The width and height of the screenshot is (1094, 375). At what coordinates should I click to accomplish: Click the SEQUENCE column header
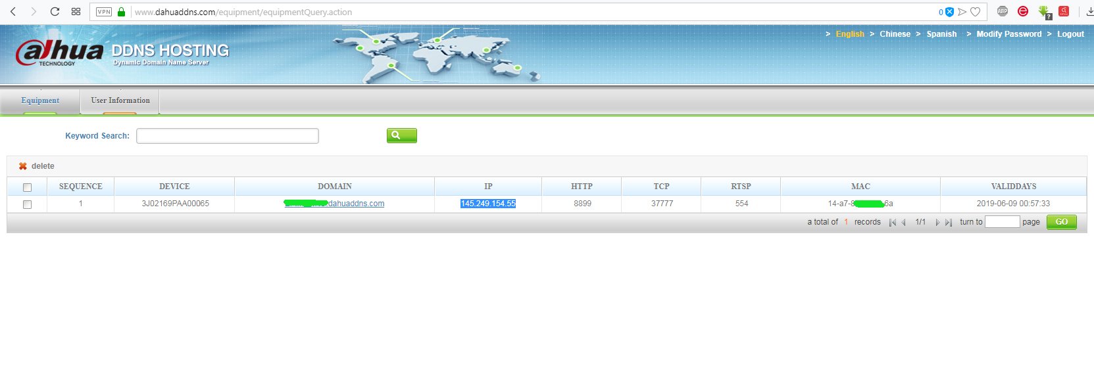[81, 187]
